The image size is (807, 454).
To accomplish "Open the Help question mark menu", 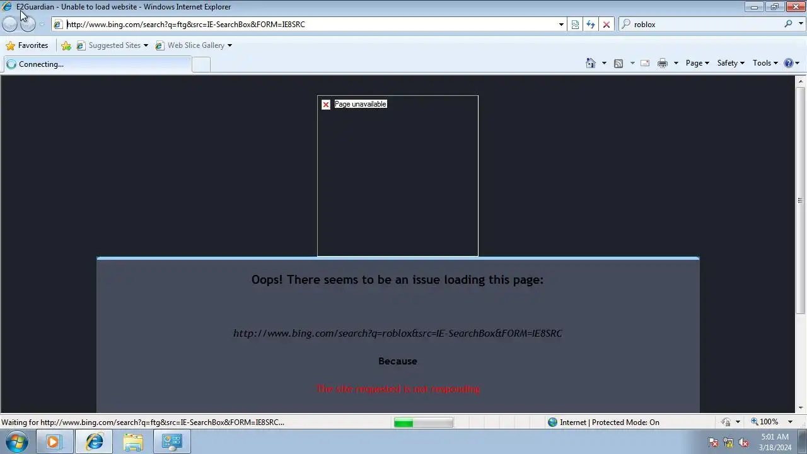I will tap(791, 63).
